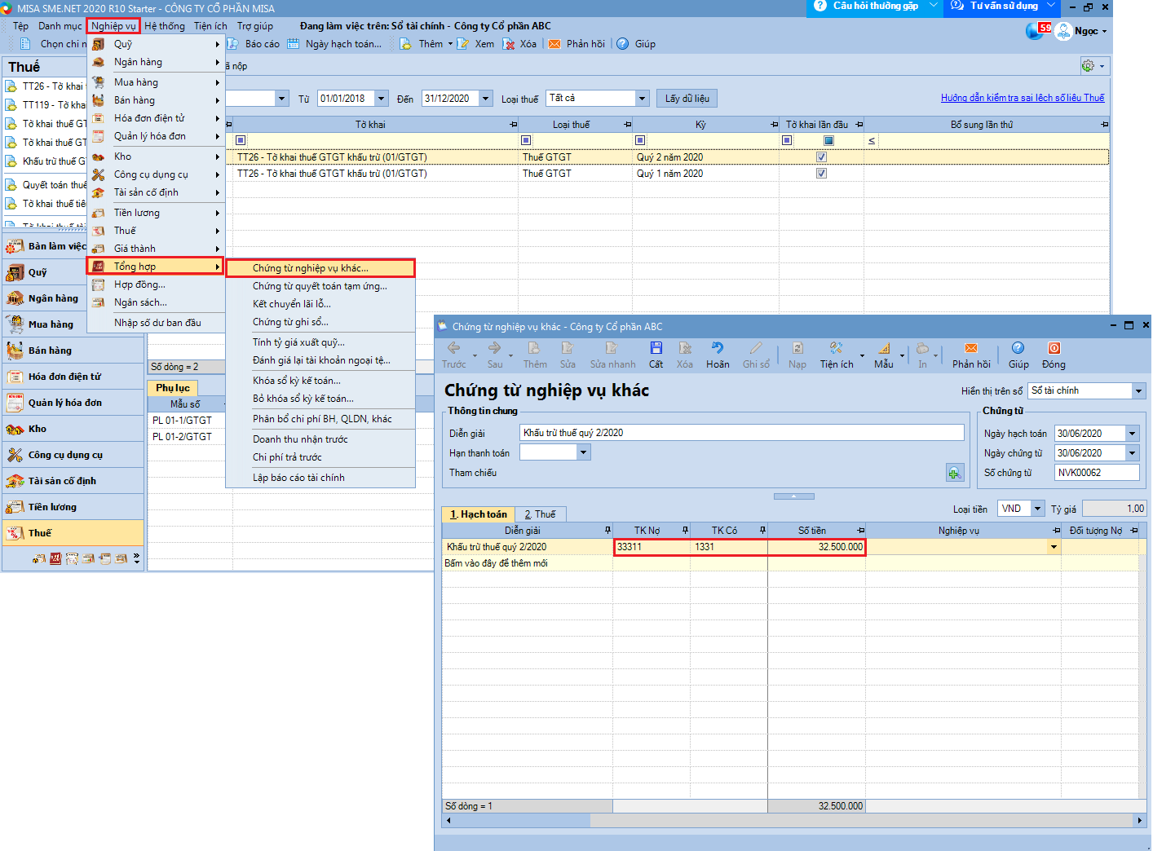Click the Đóng close icon in voucher toolbar
Screen dimensions: 1153x851
1054,349
